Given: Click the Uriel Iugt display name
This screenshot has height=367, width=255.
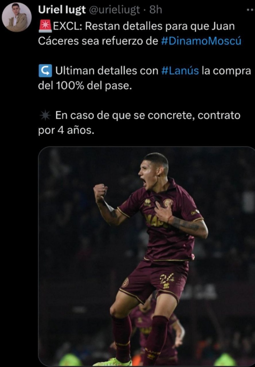Looking at the screenshot, I should click(x=62, y=10).
